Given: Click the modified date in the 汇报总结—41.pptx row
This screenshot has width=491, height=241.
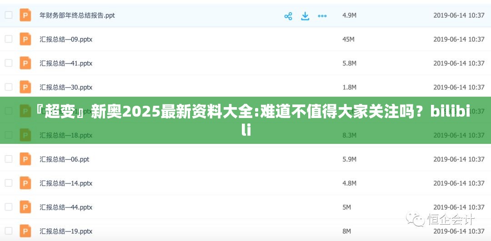Looking at the screenshot, I should coord(459,64).
